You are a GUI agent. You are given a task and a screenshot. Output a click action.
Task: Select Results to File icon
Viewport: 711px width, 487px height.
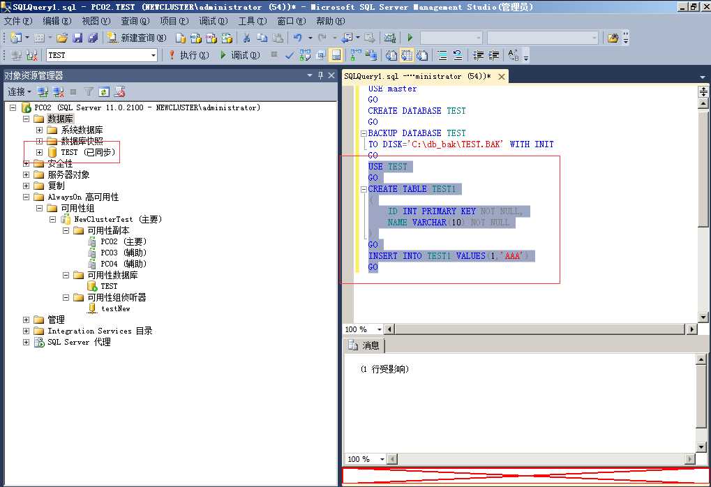tap(422, 55)
